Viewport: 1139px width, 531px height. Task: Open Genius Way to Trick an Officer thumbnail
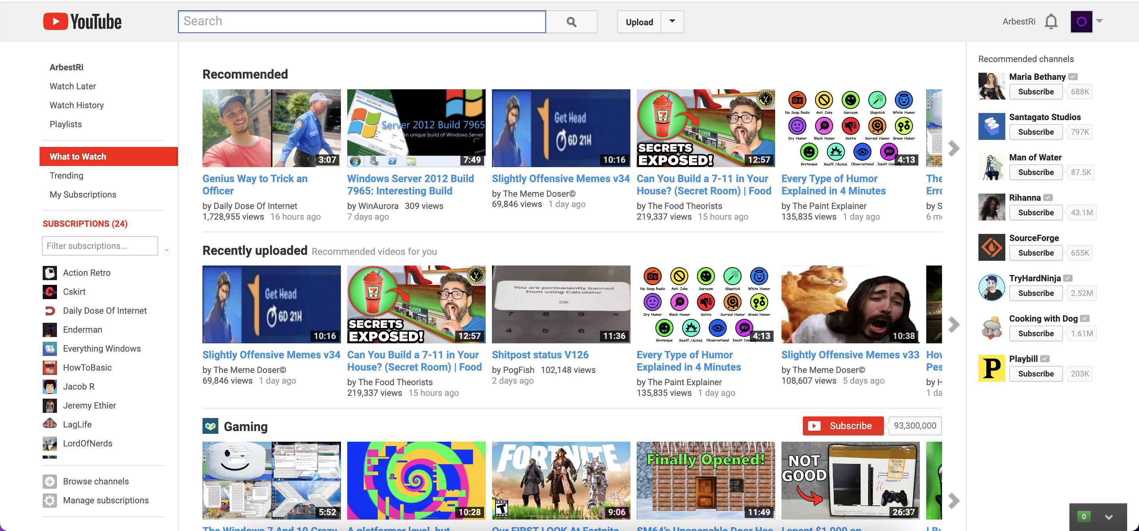(271, 128)
